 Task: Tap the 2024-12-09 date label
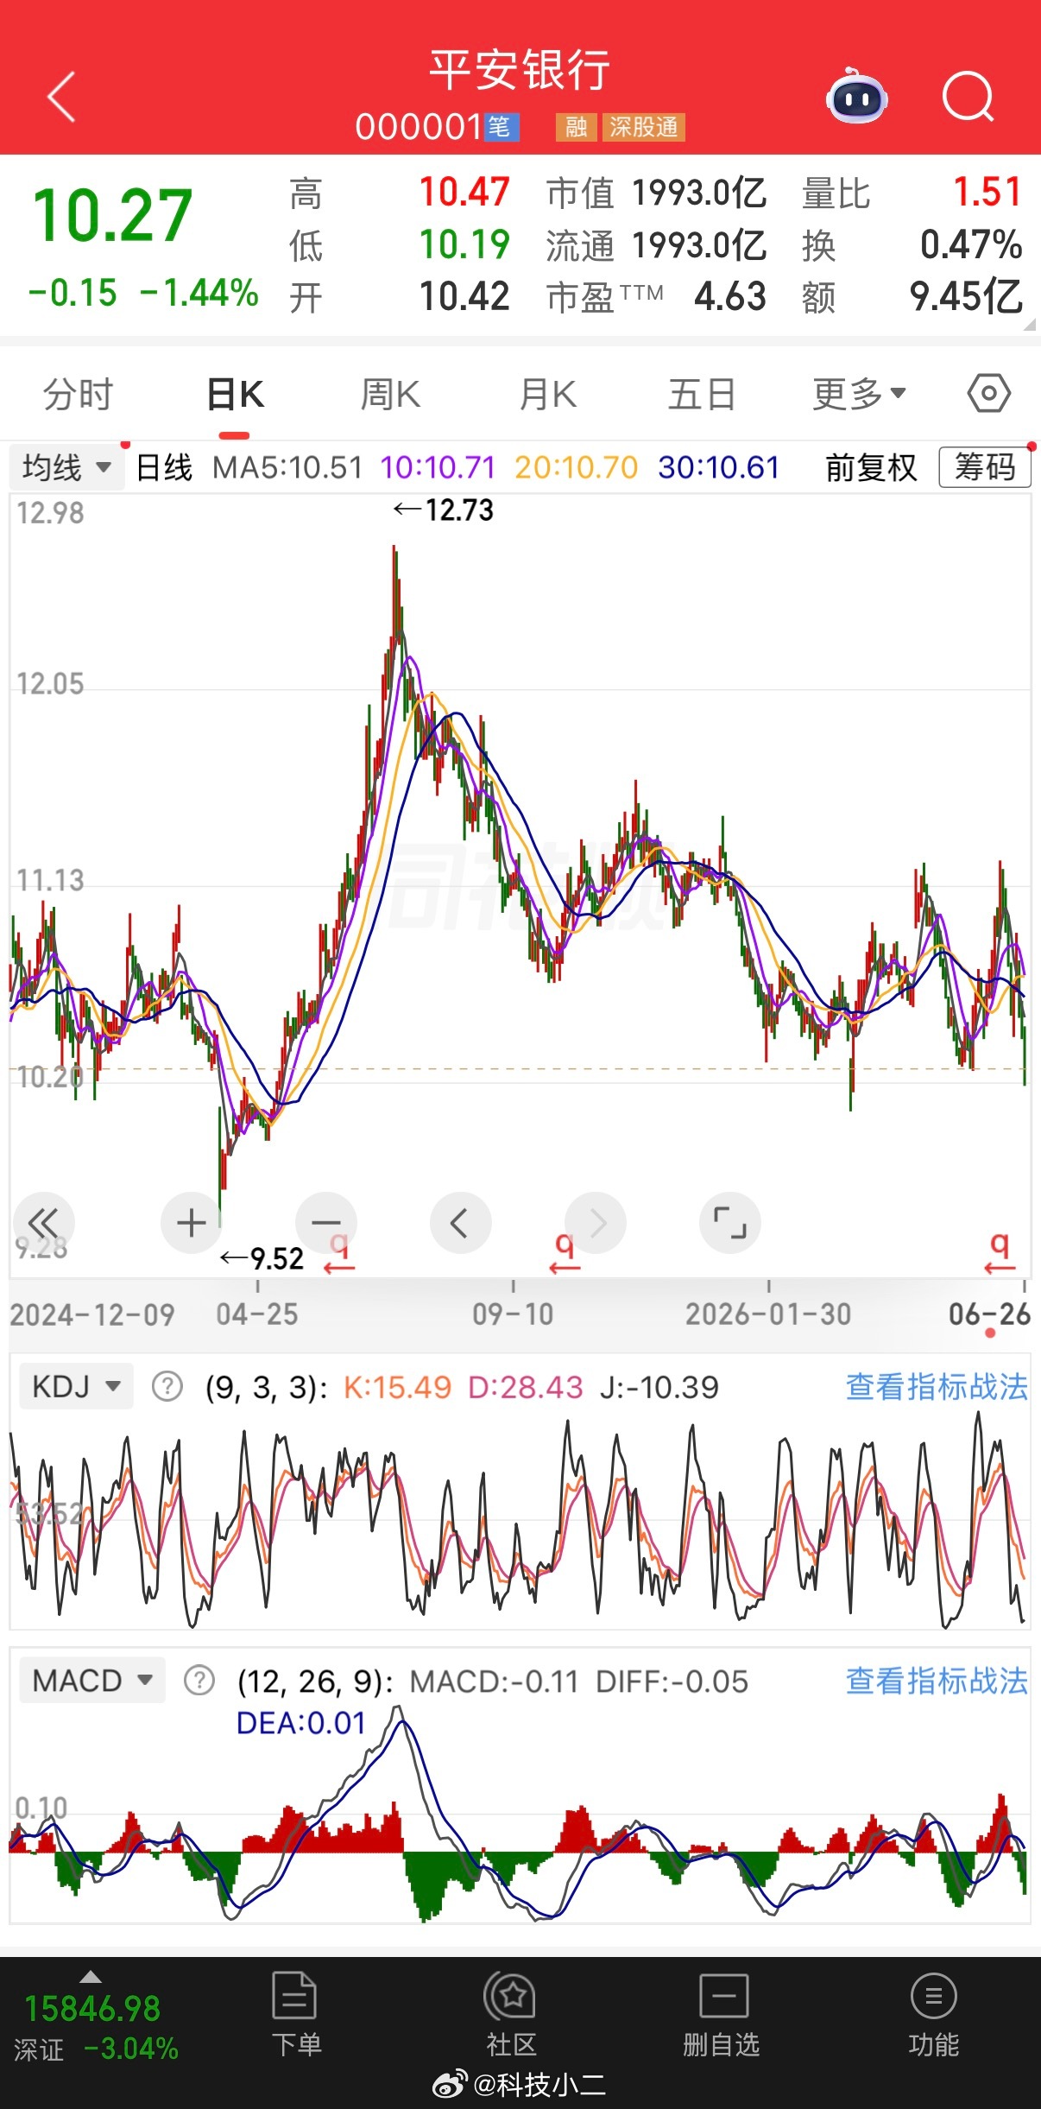(91, 1314)
